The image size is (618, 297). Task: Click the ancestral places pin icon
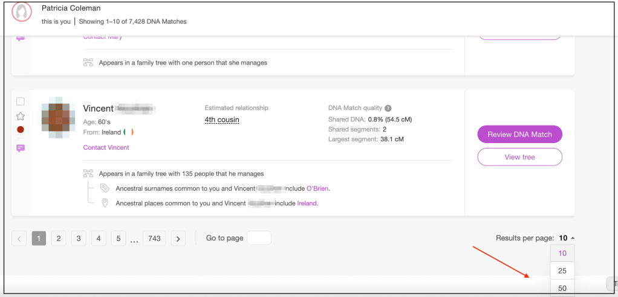click(x=104, y=203)
